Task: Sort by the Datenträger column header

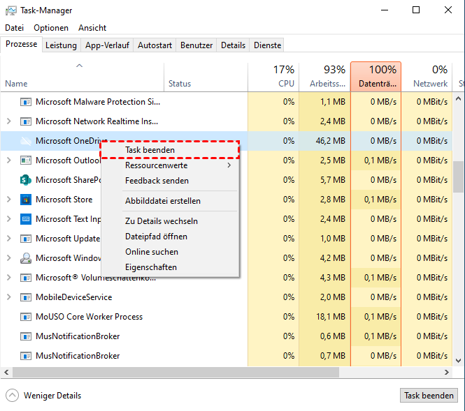Action: point(375,76)
